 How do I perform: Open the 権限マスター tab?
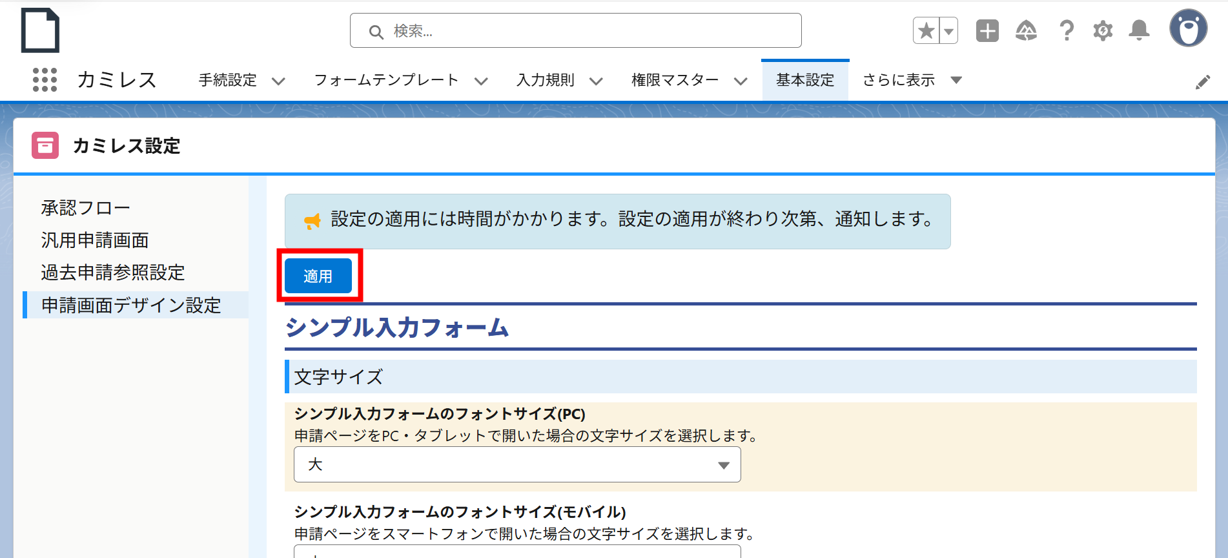[x=675, y=80]
